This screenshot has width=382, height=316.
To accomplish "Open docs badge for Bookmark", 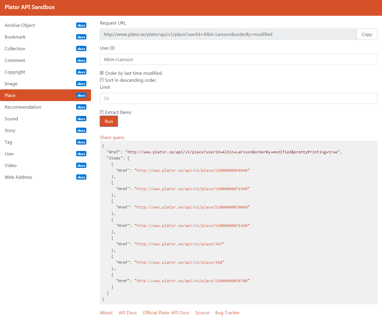I will click(x=81, y=37).
